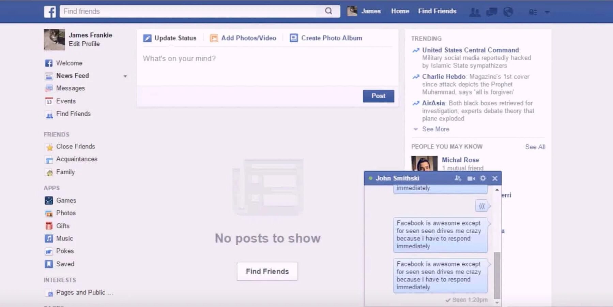Click the chat scrollbar up arrow
This screenshot has height=307, width=613.
pos(497,190)
